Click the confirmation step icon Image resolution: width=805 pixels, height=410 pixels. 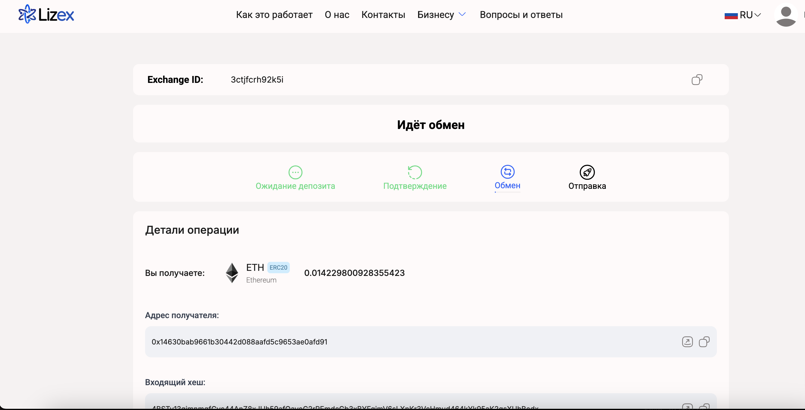click(x=415, y=172)
